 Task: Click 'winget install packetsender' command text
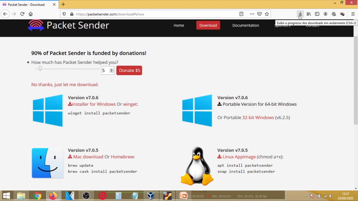[99, 113]
